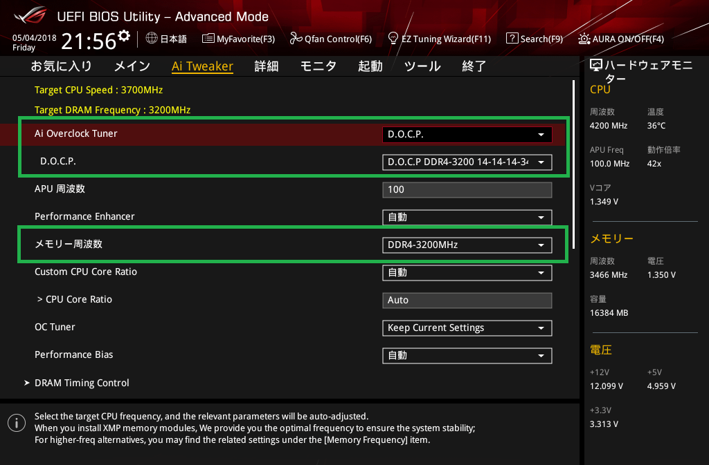Switch to 終了 tab
The image size is (709, 465).
click(x=474, y=66)
